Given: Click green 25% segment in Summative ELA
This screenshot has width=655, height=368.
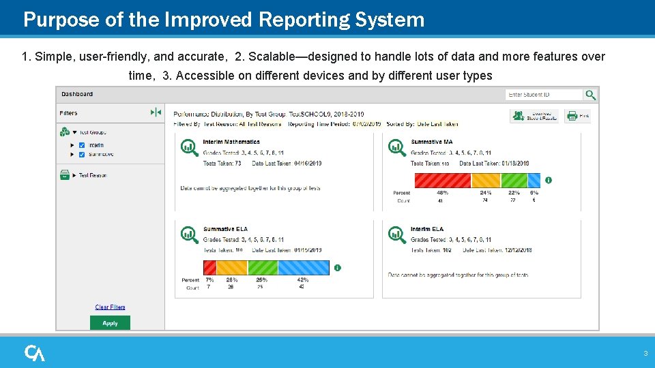Looking at the screenshot, I should (x=263, y=268).
